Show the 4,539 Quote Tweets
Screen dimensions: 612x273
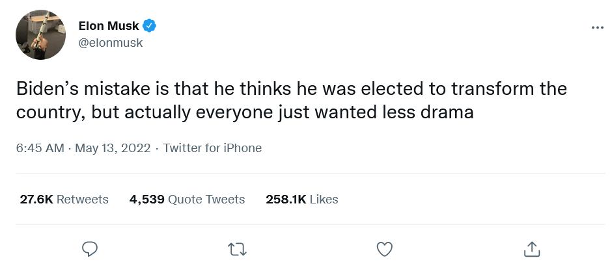click(187, 199)
